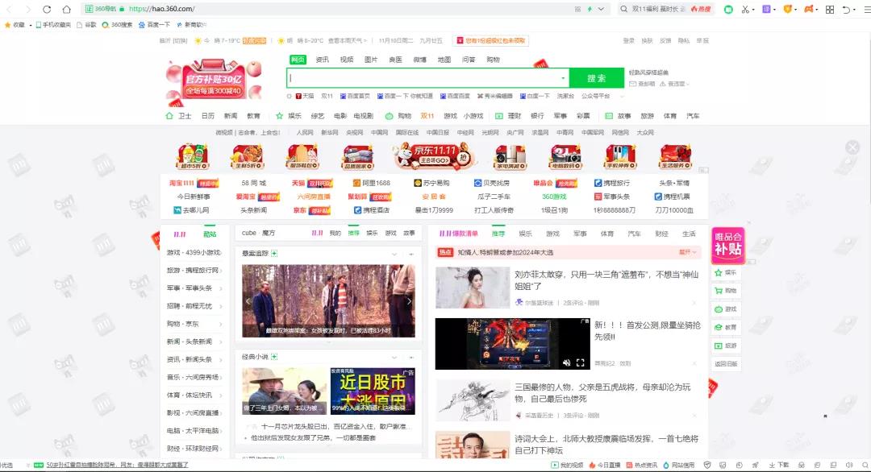Click the star 收藏 favorites icon
Viewport: 871px width, 472px height.
[x=15, y=25]
